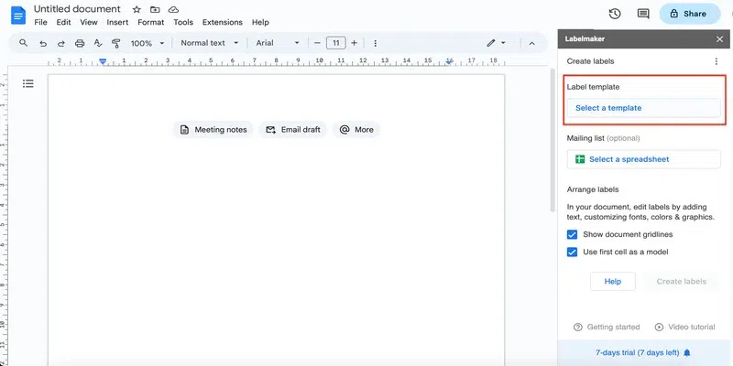Click Select a spreadsheet
Viewport: 733px width, 366px height.
coord(643,159)
